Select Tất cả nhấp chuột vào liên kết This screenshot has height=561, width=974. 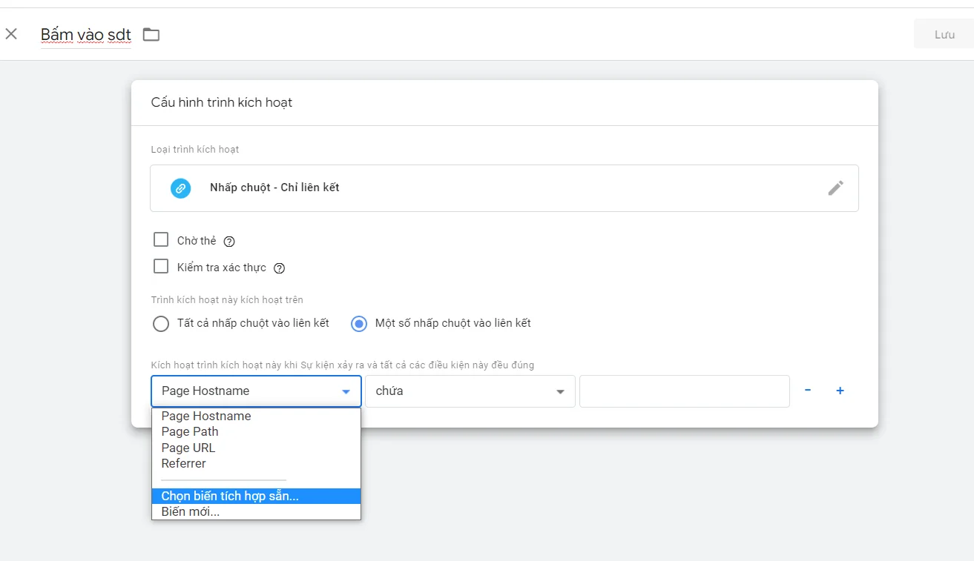pos(161,324)
